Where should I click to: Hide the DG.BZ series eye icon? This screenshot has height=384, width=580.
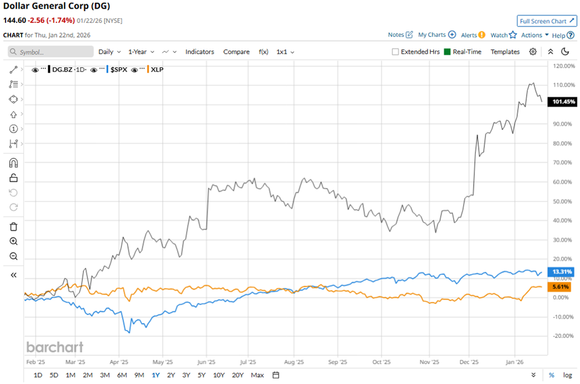click(35, 70)
